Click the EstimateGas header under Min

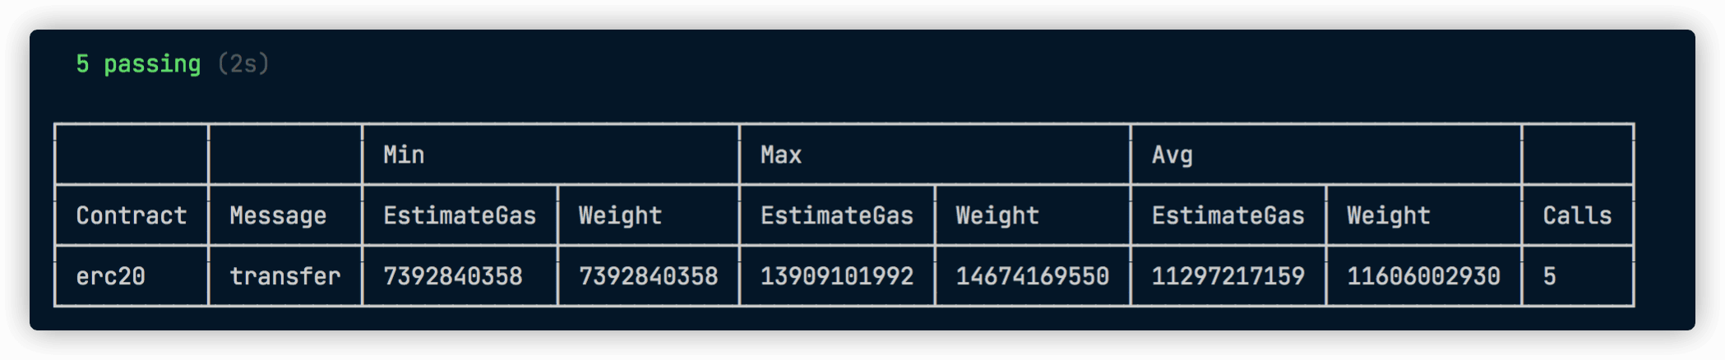(460, 215)
